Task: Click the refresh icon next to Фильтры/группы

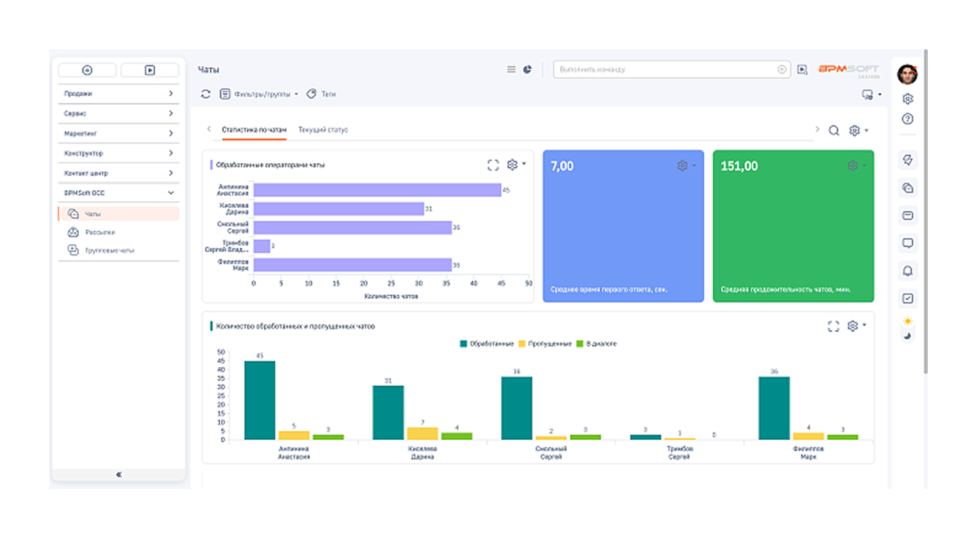Action: [206, 94]
